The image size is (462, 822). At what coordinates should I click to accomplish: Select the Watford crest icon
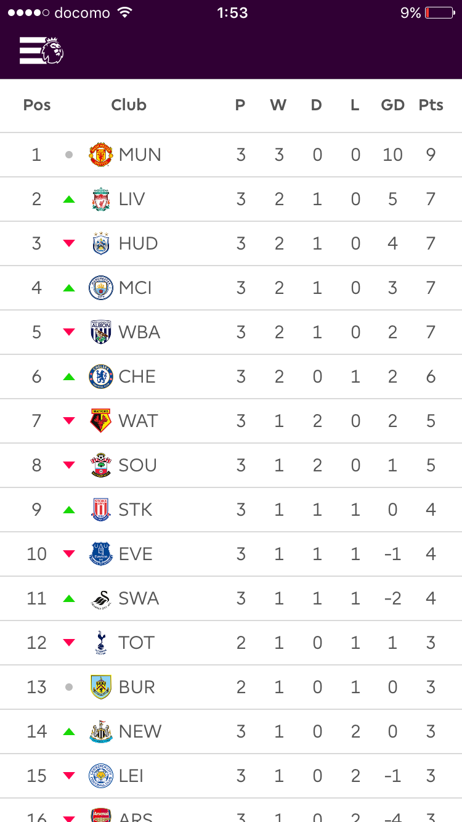[x=101, y=421]
